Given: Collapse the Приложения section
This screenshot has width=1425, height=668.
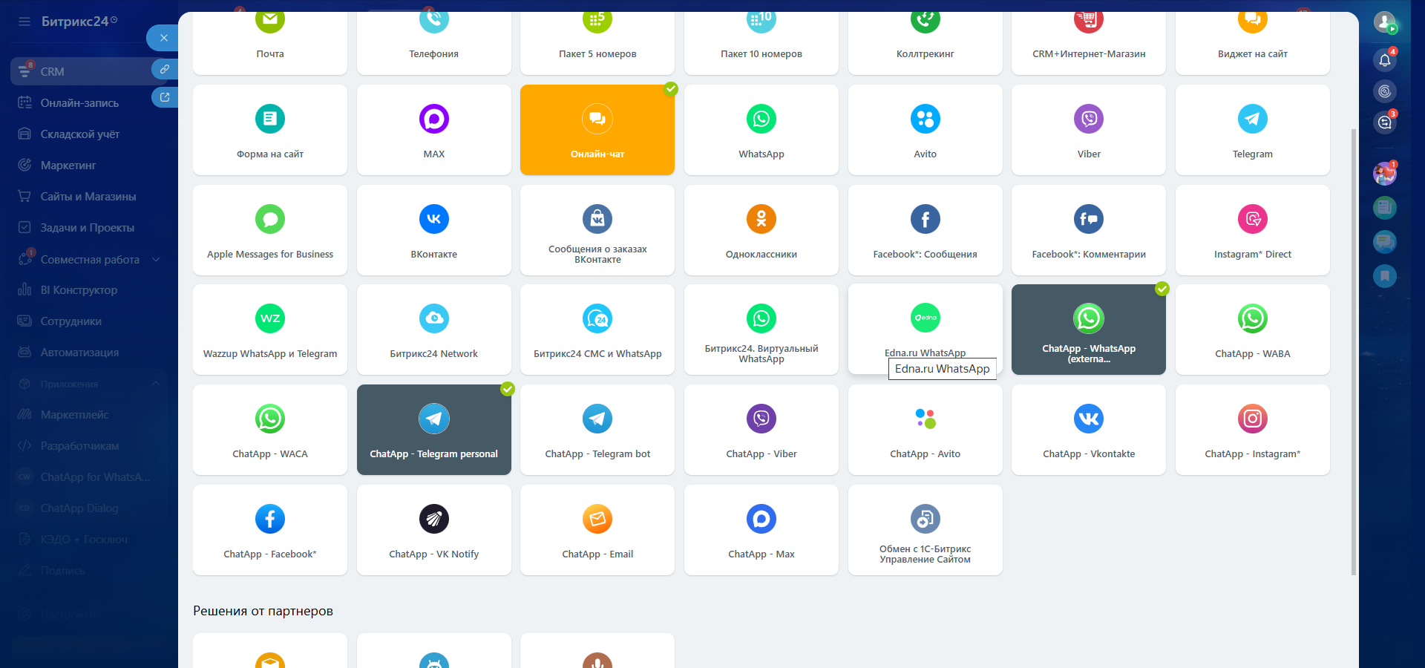Looking at the screenshot, I should coord(156,384).
